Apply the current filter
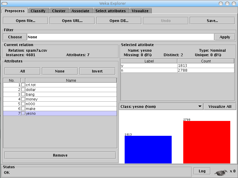Viewport: 238px width, 178px height. 225,37
